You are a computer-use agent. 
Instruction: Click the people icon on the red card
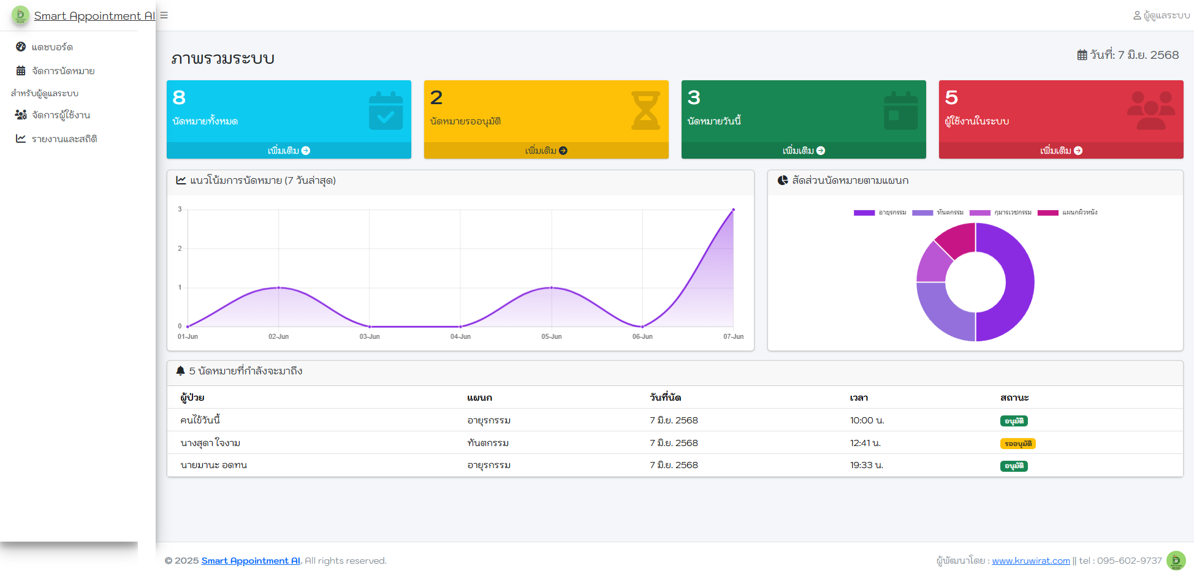tap(1150, 111)
